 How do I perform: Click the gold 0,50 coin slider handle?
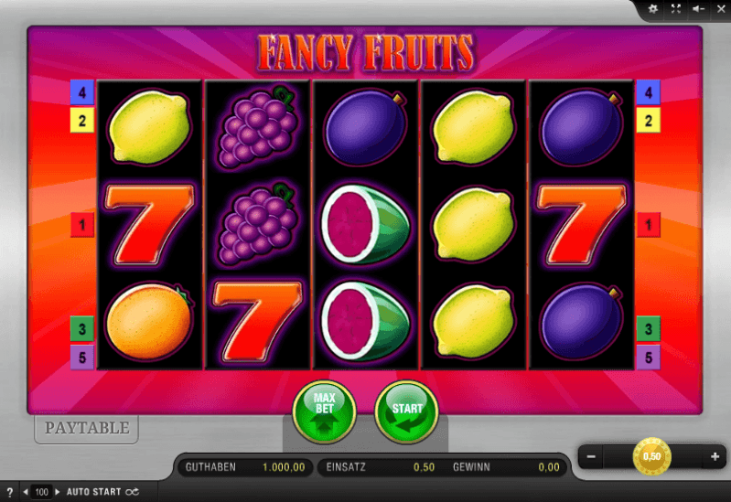(651, 456)
